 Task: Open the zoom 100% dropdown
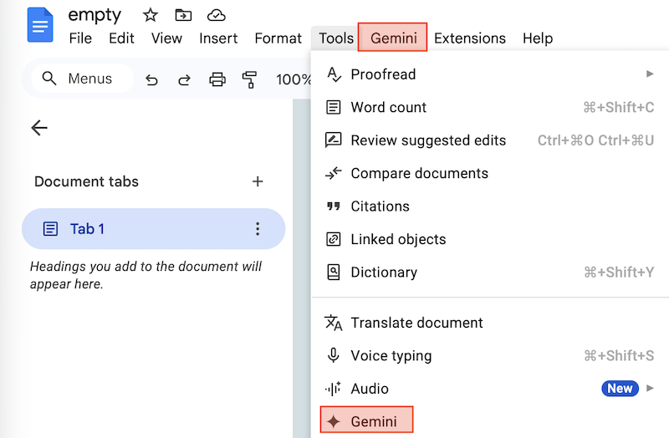click(x=294, y=79)
